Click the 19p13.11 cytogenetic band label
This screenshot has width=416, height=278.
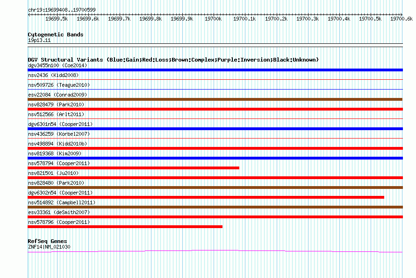tap(39, 40)
